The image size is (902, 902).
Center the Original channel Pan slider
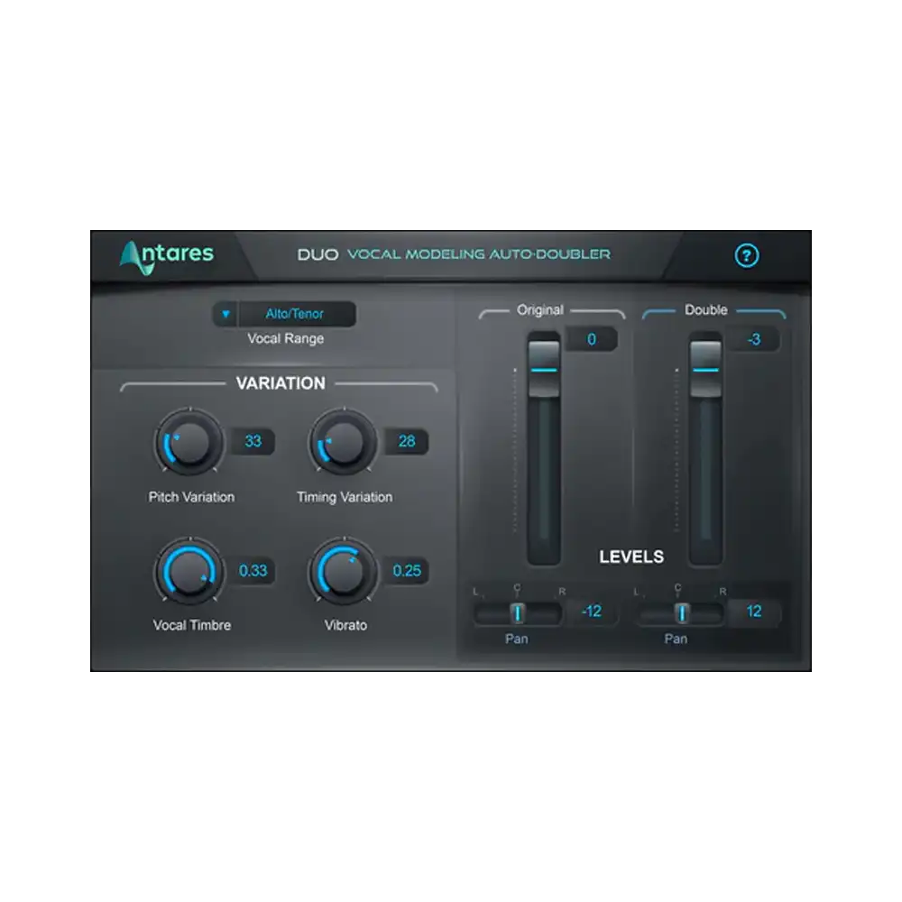click(x=517, y=612)
